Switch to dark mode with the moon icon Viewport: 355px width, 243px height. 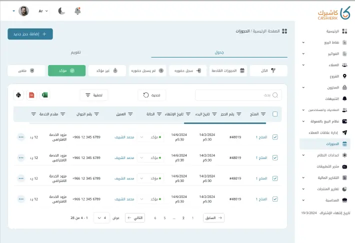(x=61, y=11)
